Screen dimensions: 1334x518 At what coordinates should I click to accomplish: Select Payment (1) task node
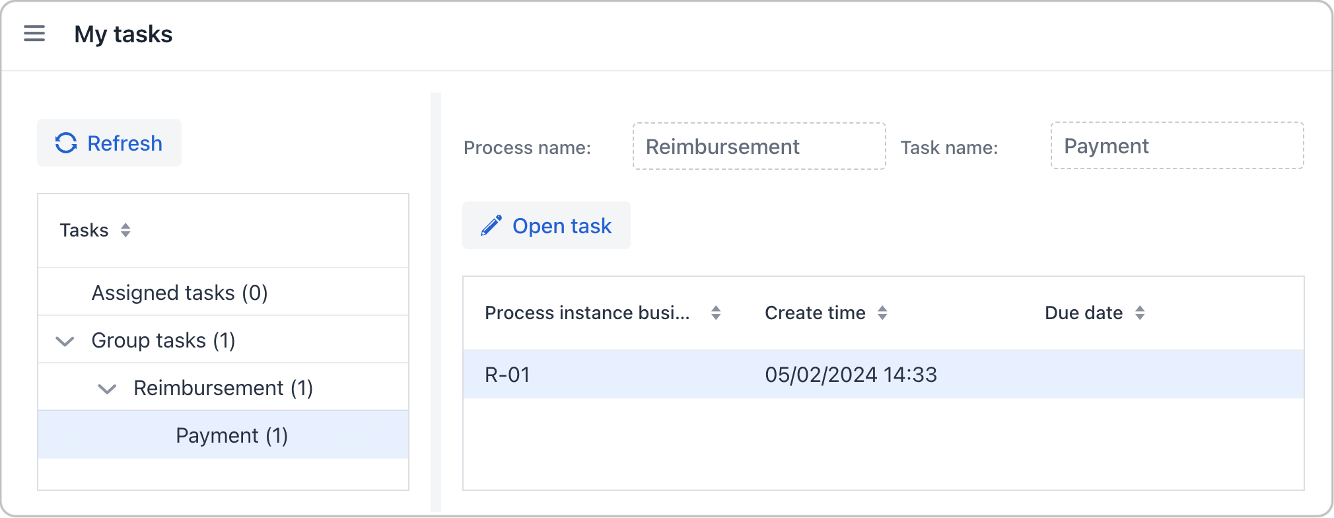point(231,435)
